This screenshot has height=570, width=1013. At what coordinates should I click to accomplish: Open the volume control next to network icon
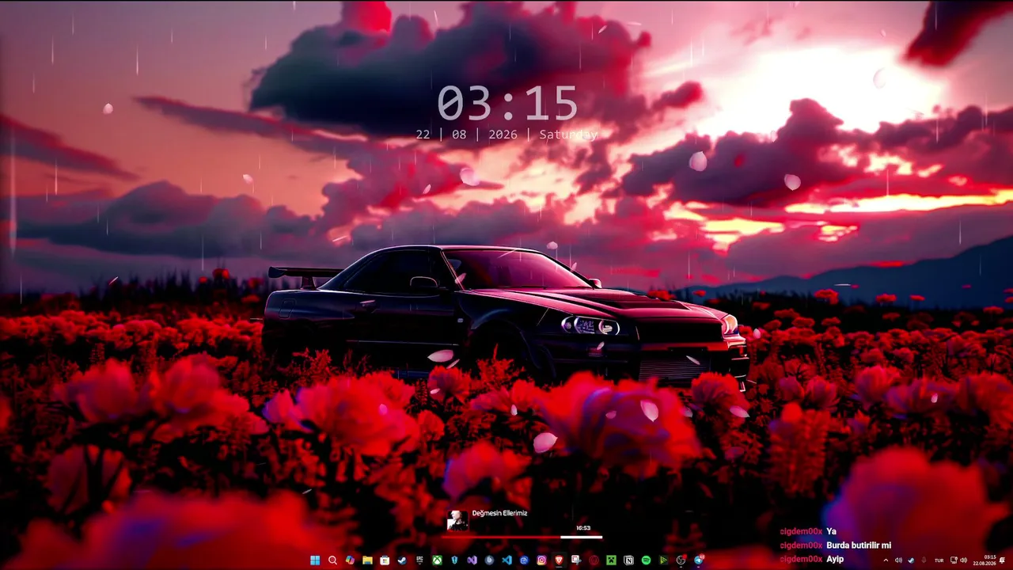point(963,560)
